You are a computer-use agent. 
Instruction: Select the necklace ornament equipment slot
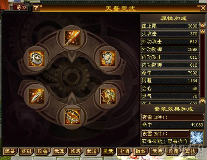pyautogui.click(x=108, y=96)
